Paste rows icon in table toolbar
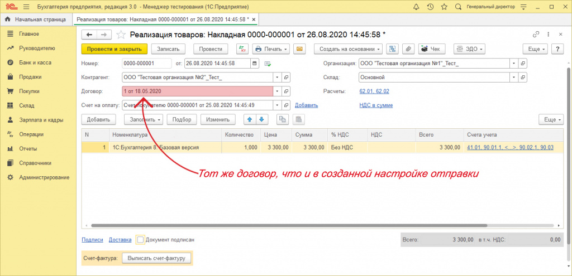The height and width of the screenshot is (276, 572). (298, 119)
